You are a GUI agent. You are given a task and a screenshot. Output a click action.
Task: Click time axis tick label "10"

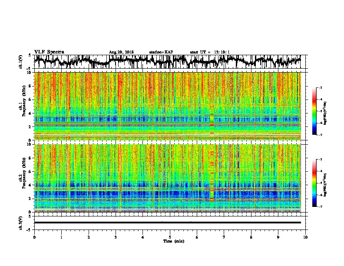pos(305,237)
